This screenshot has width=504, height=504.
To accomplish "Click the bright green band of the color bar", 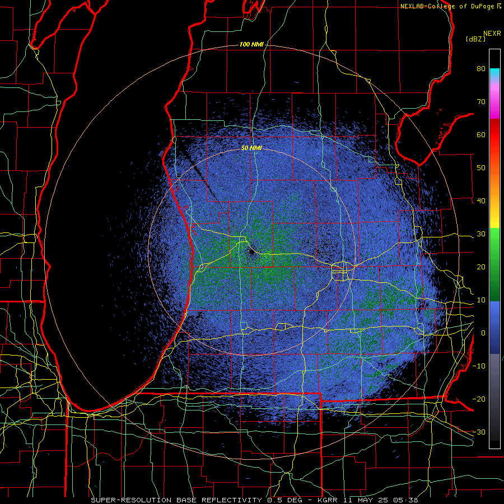I will pyautogui.click(x=494, y=238).
